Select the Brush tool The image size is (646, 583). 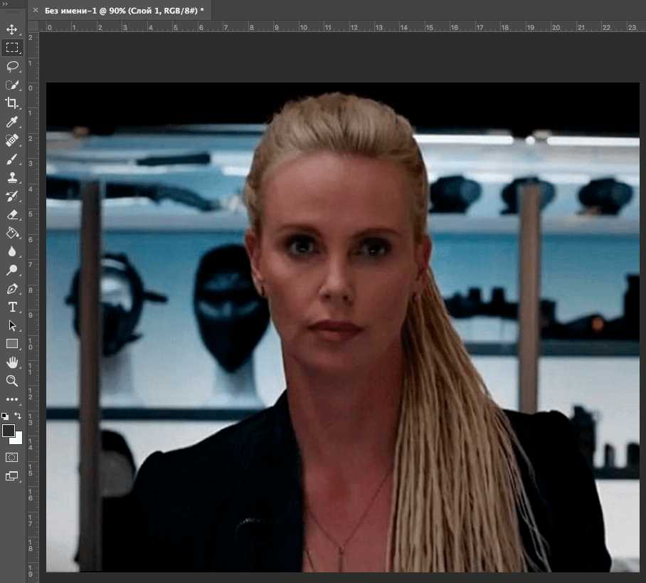12,159
